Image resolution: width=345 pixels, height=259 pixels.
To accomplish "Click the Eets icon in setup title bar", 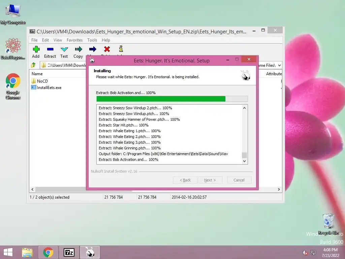I will 92,60.
